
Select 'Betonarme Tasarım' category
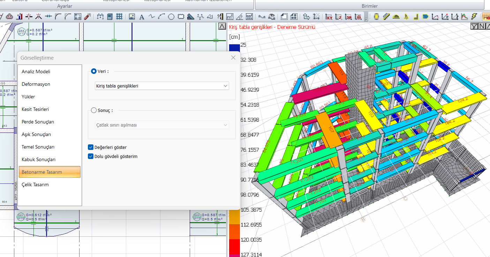pyautogui.click(x=50, y=172)
